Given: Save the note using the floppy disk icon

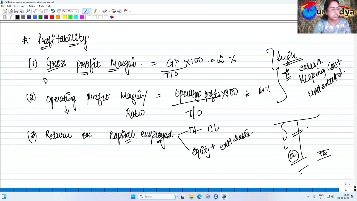Looking at the screenshot, I should [x=16, y=11].
